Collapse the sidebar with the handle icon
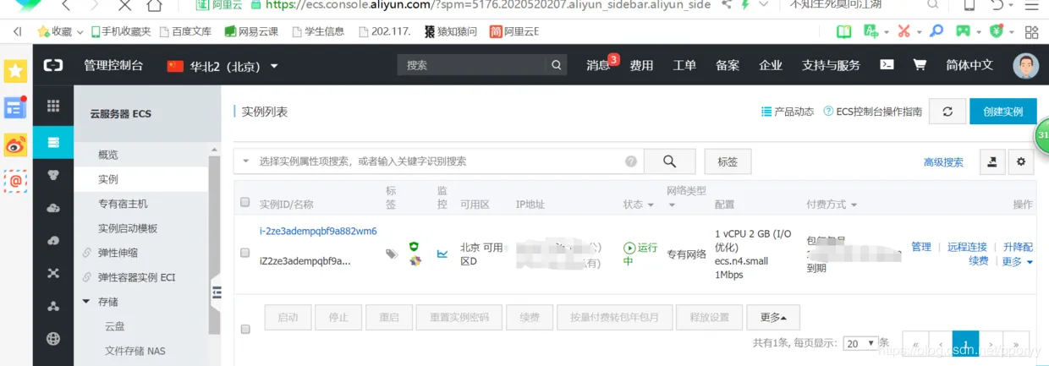This screenshot has height=366, width=1049. coord(216,292)
